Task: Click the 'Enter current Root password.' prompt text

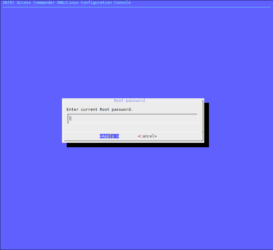Action: tap(100, 110)
